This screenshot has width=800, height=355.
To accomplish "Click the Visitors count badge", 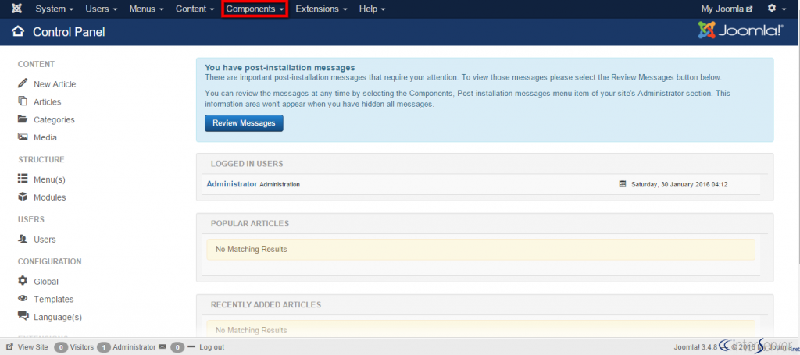I will click(x=61, y=347).
